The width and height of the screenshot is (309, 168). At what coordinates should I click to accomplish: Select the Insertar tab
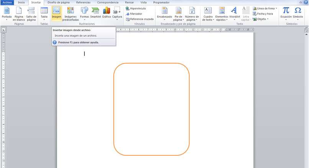pos(36,3)
